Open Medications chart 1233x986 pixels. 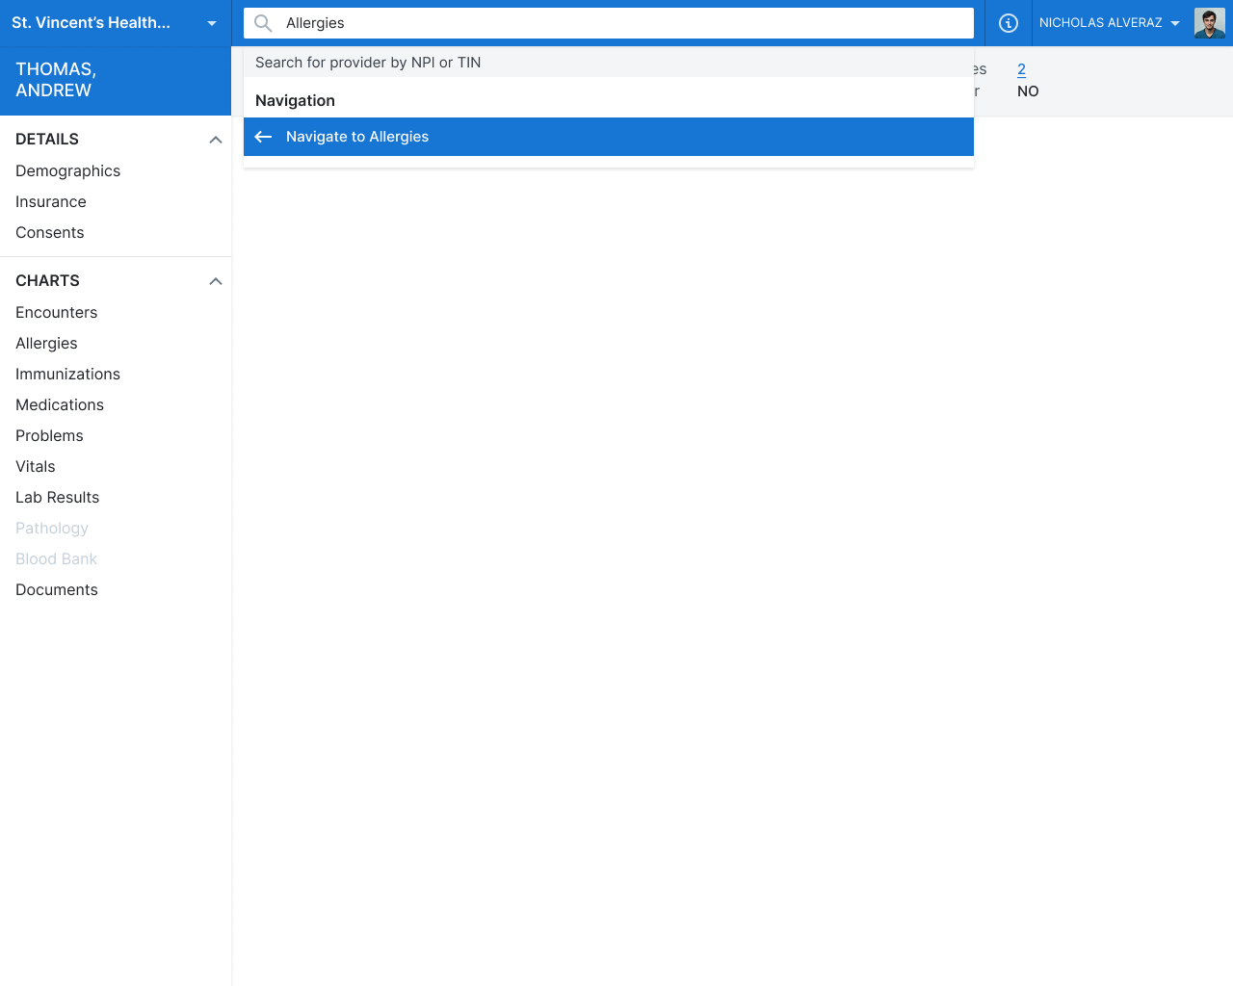60,404
